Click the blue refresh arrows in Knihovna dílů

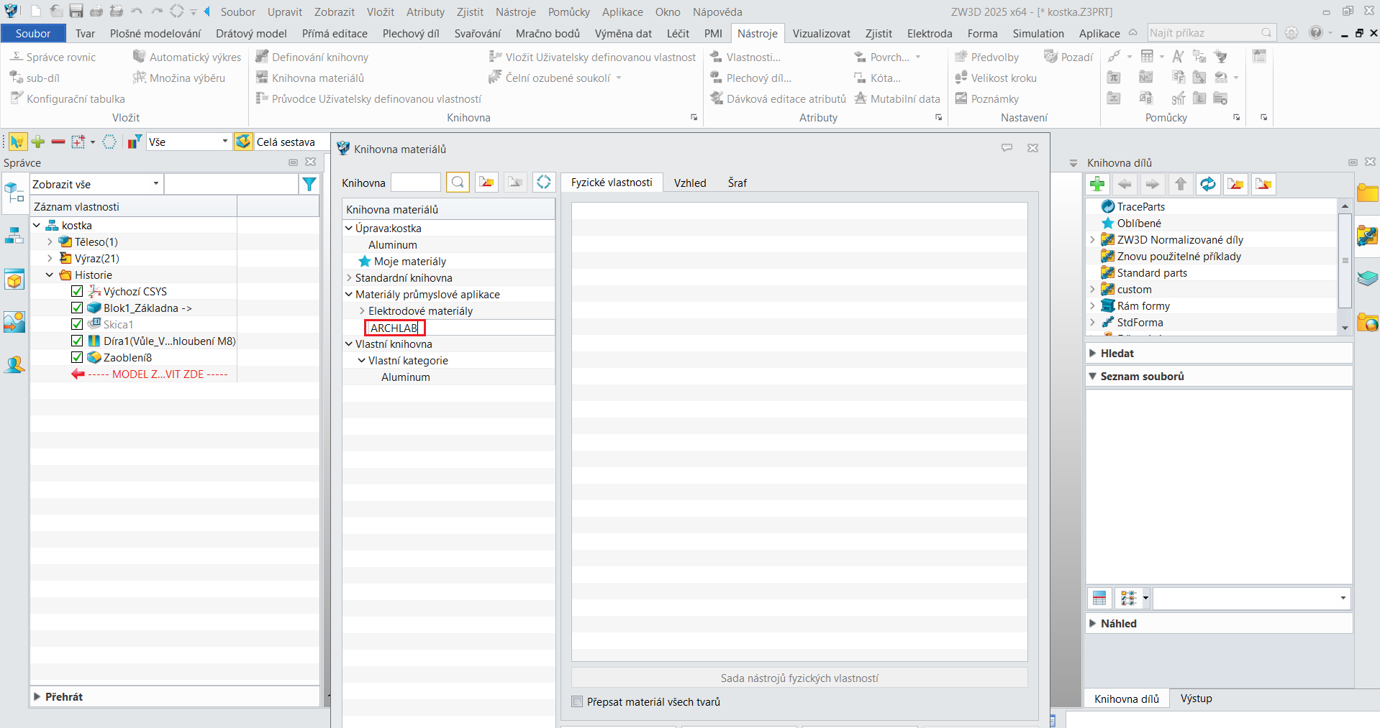pyautogui.click(x=1208, y=185)
